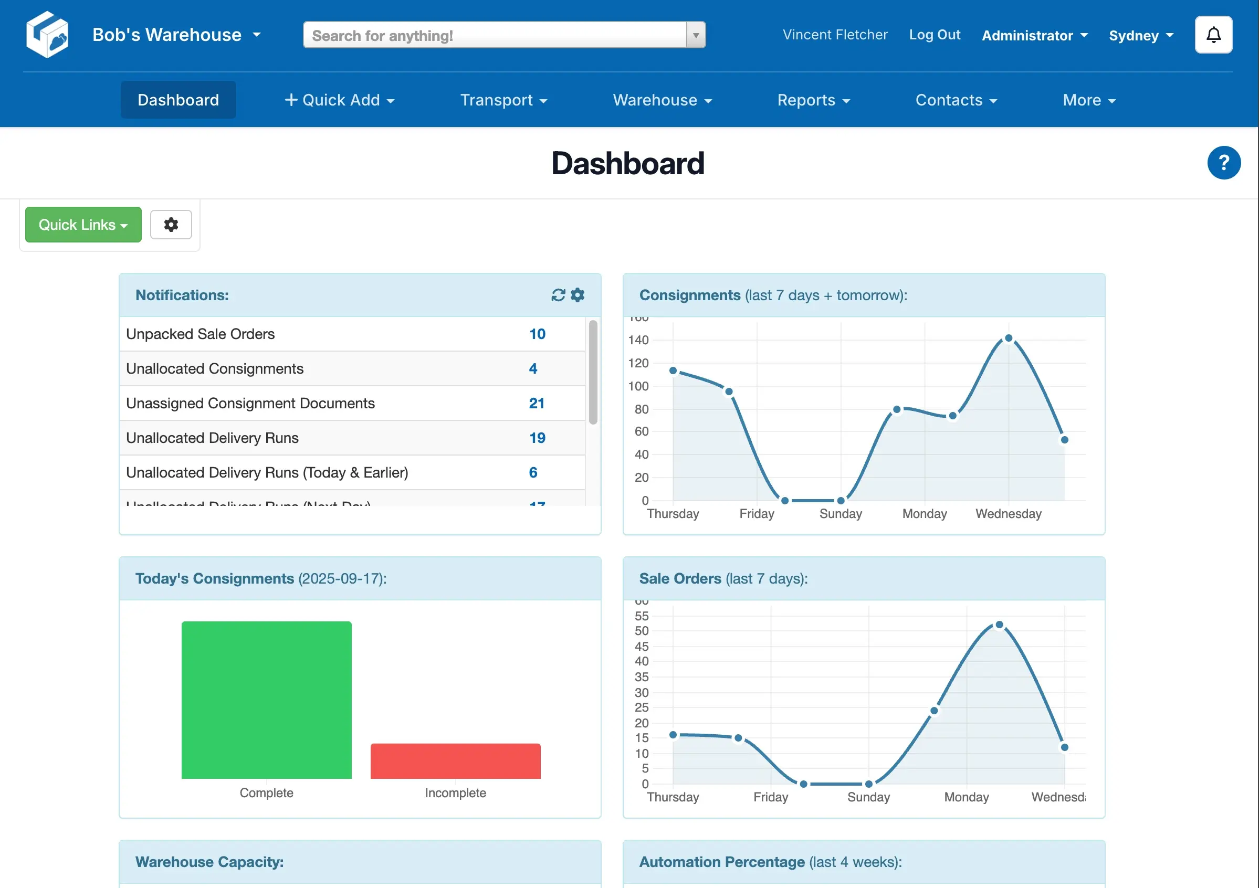Open the notifications bell icon
1259x888 pixels.
pyautogui.click(x=1213, y=35)
